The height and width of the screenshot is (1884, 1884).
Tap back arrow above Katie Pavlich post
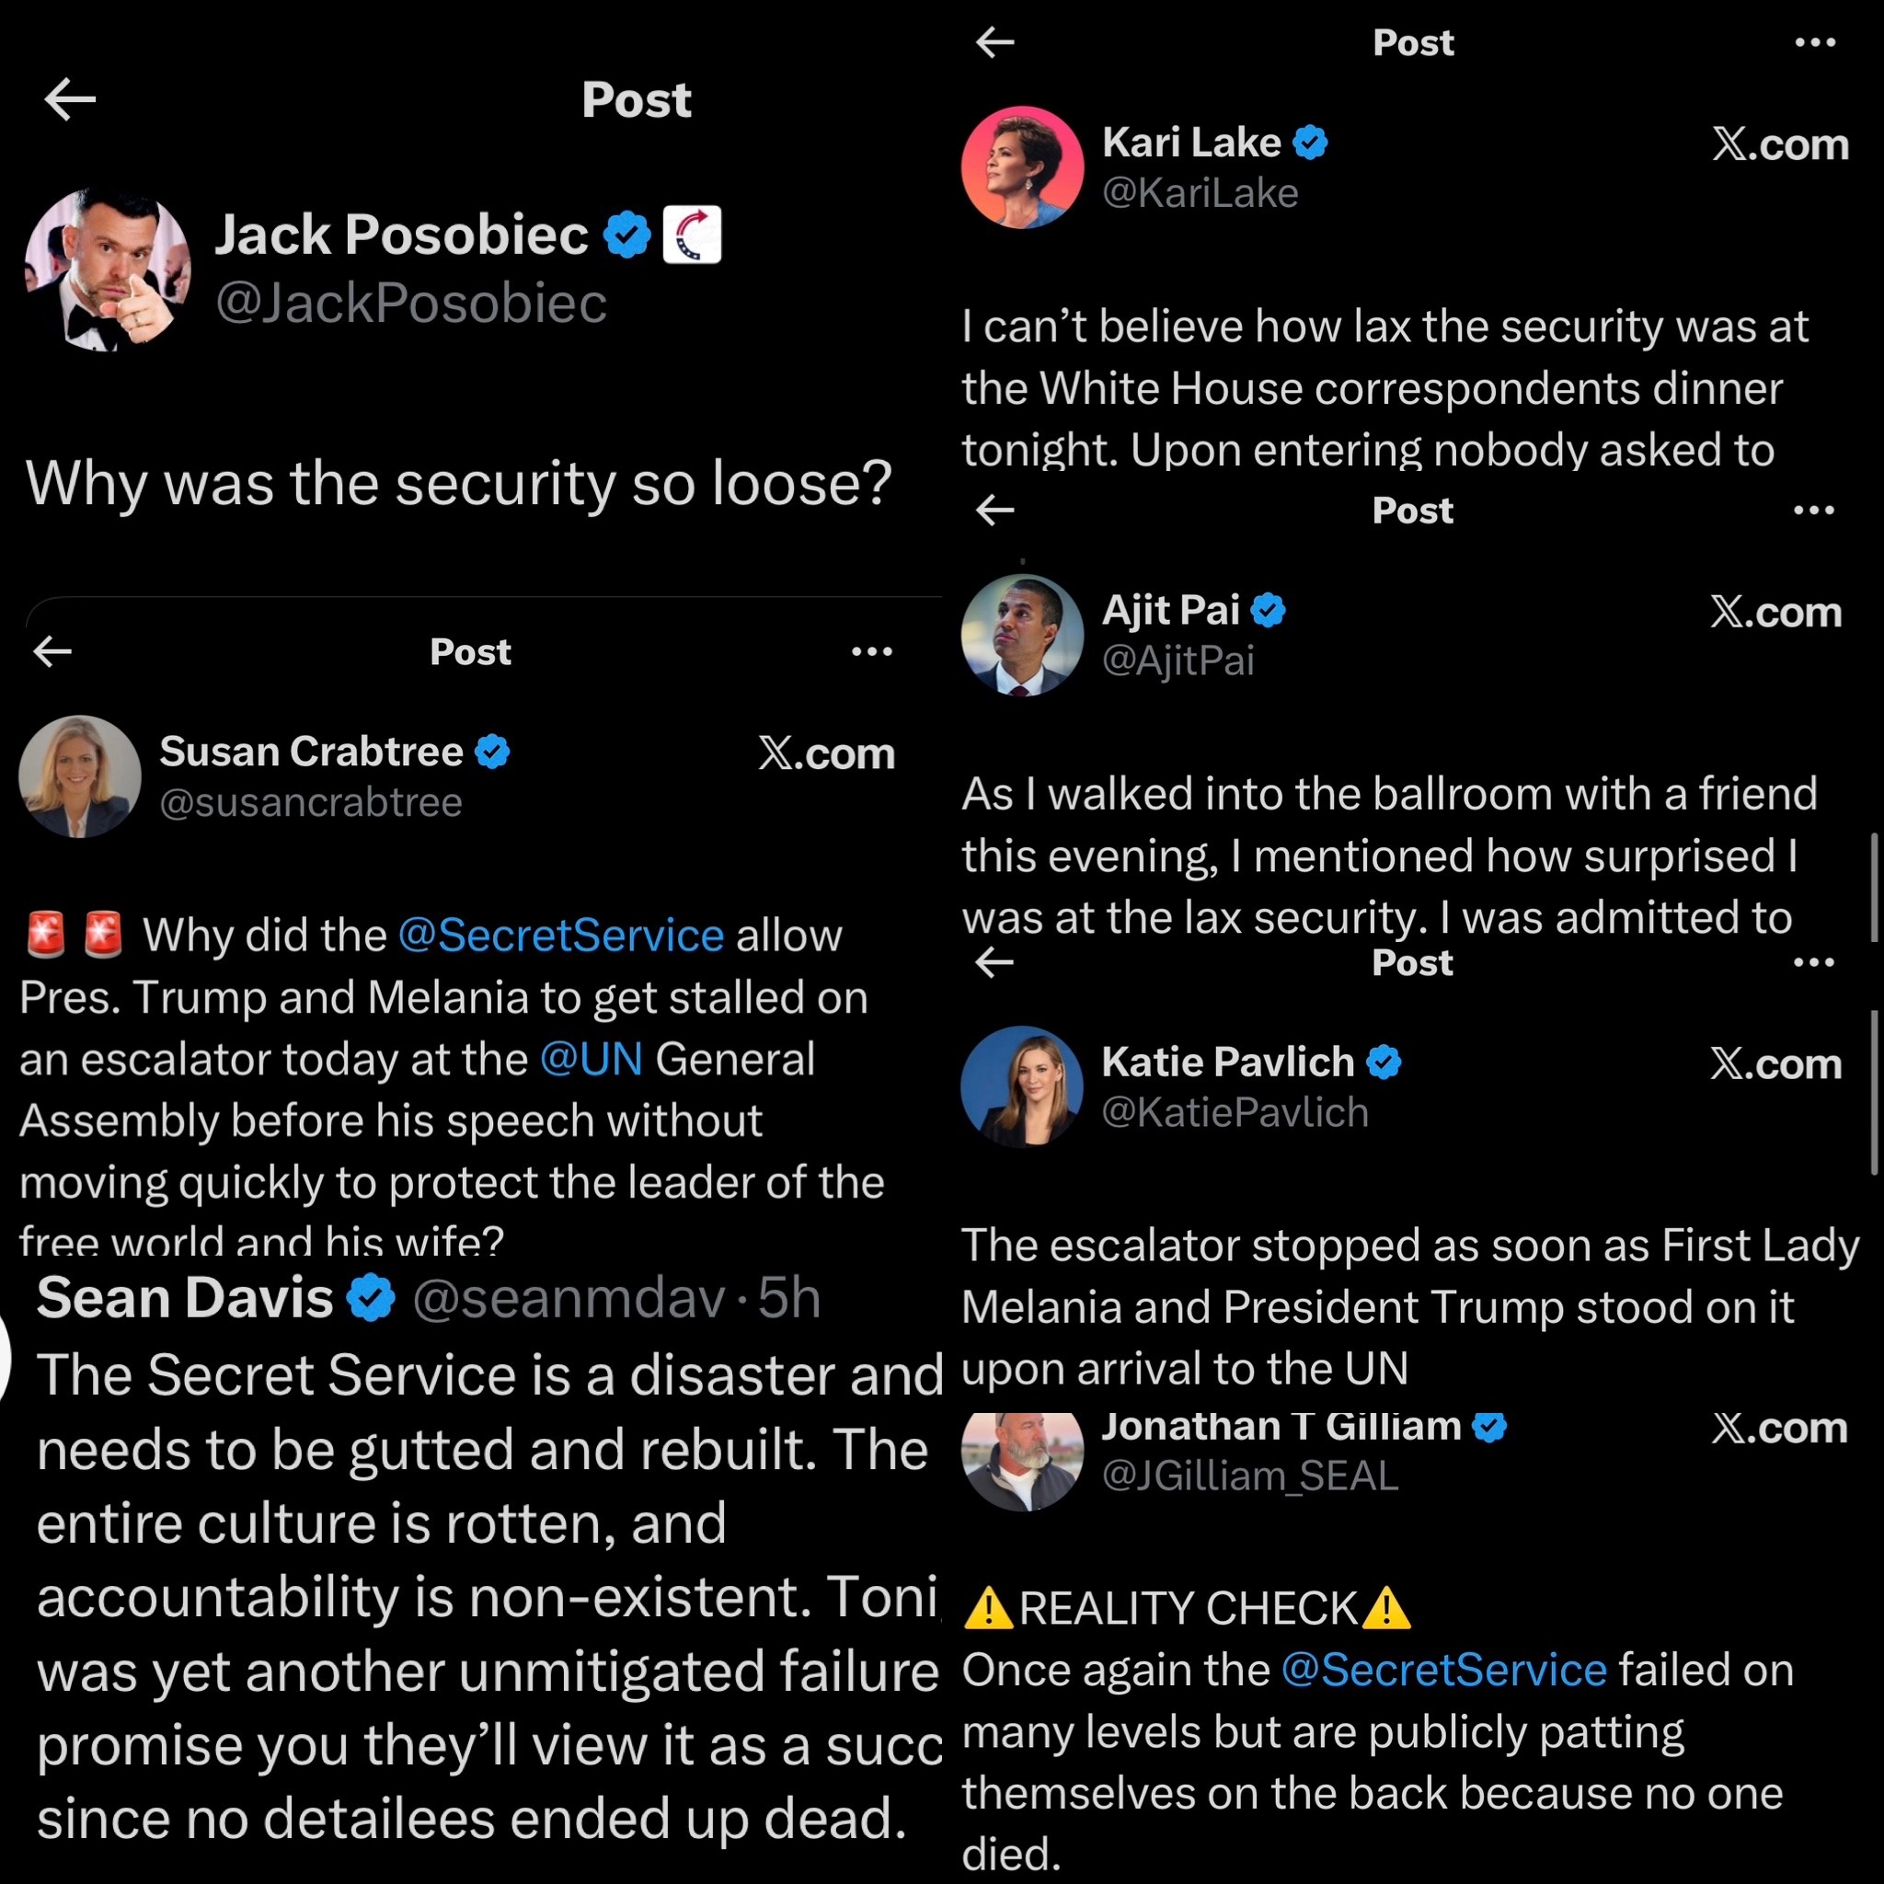click(x=994, y=962)
